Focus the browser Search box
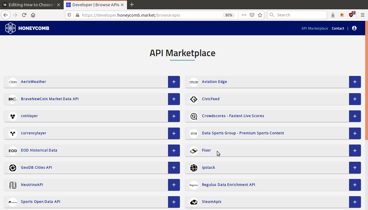368x210 pixels. click(297, 15)
